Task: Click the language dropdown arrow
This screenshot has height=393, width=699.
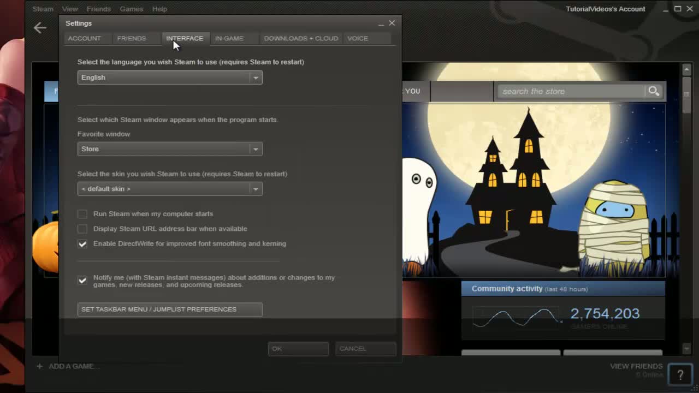Action: tap(256, 78)
